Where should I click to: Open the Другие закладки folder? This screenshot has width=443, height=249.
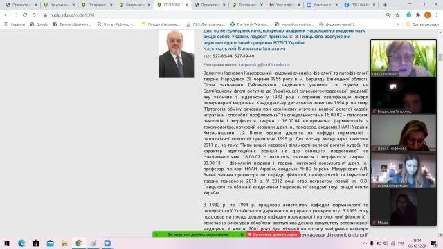422,24
